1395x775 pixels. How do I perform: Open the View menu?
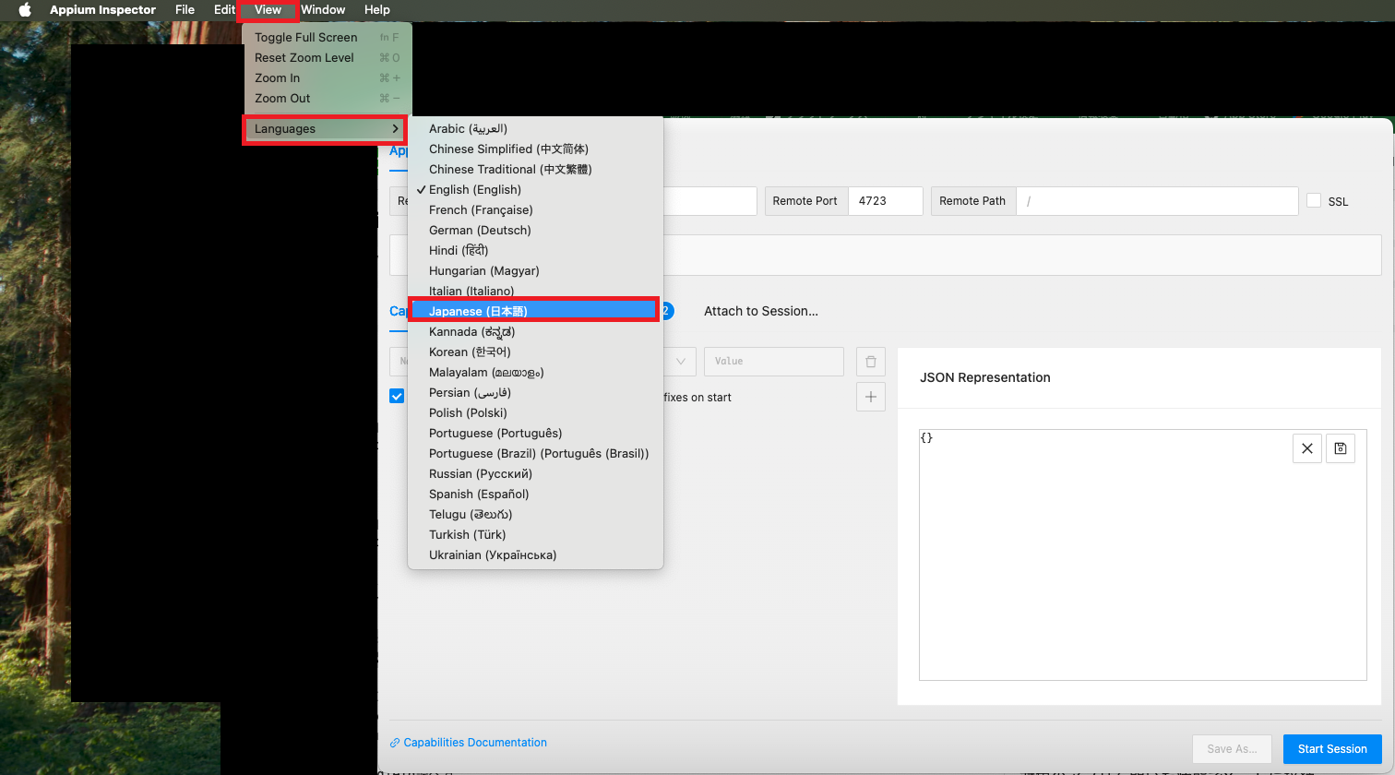268,10
